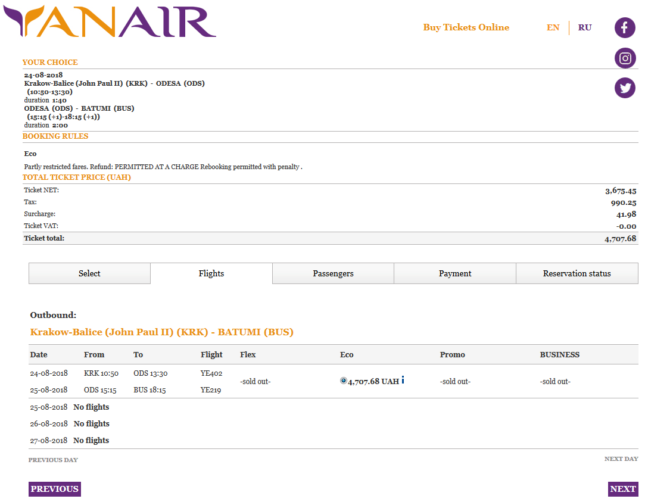Open the Twitter bird icon

point(625,88)
